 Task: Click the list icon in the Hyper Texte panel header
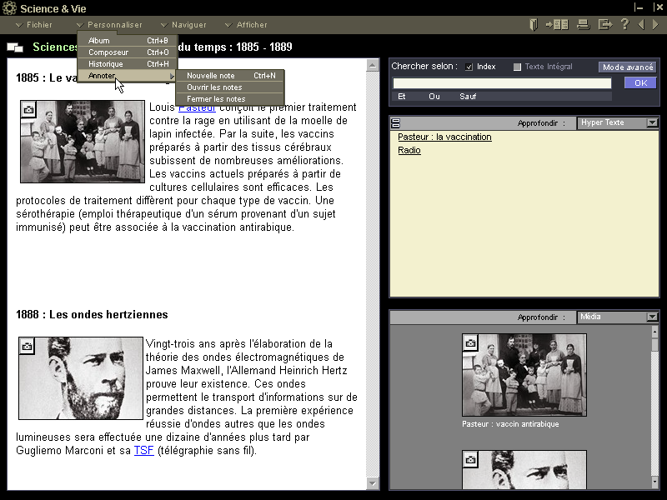coord(395,123)
